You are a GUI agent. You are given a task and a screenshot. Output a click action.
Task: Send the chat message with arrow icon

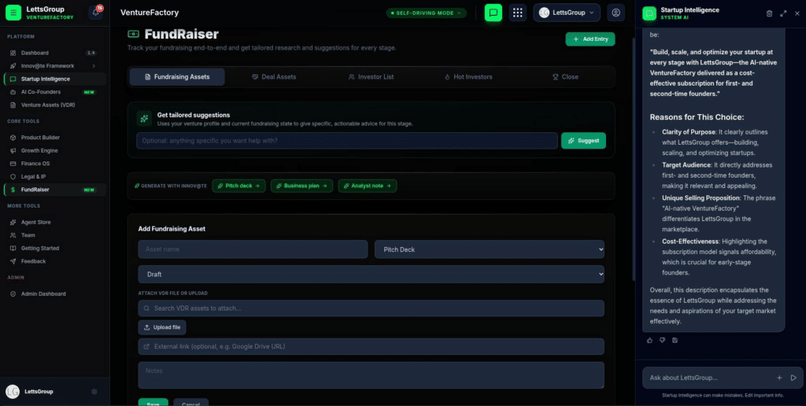793,378
